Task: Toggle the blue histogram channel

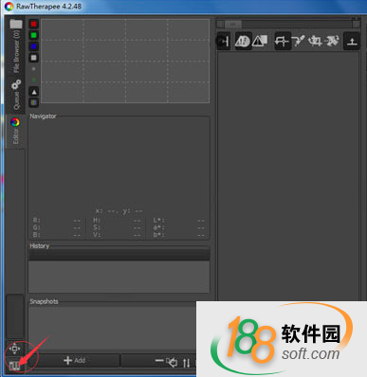Action: click(33, 46)
